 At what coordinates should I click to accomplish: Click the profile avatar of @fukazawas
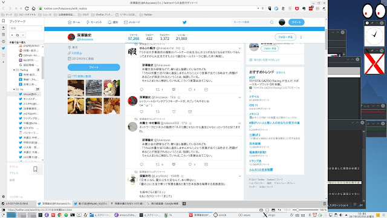[71, 37]
